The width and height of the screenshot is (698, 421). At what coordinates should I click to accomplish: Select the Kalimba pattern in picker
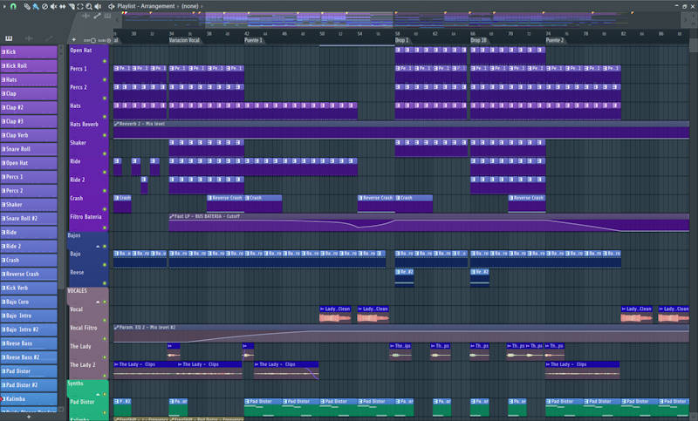(x=29, y=398)
